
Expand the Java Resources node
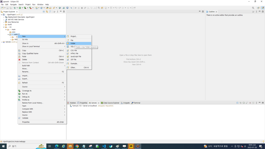(4, 22)
